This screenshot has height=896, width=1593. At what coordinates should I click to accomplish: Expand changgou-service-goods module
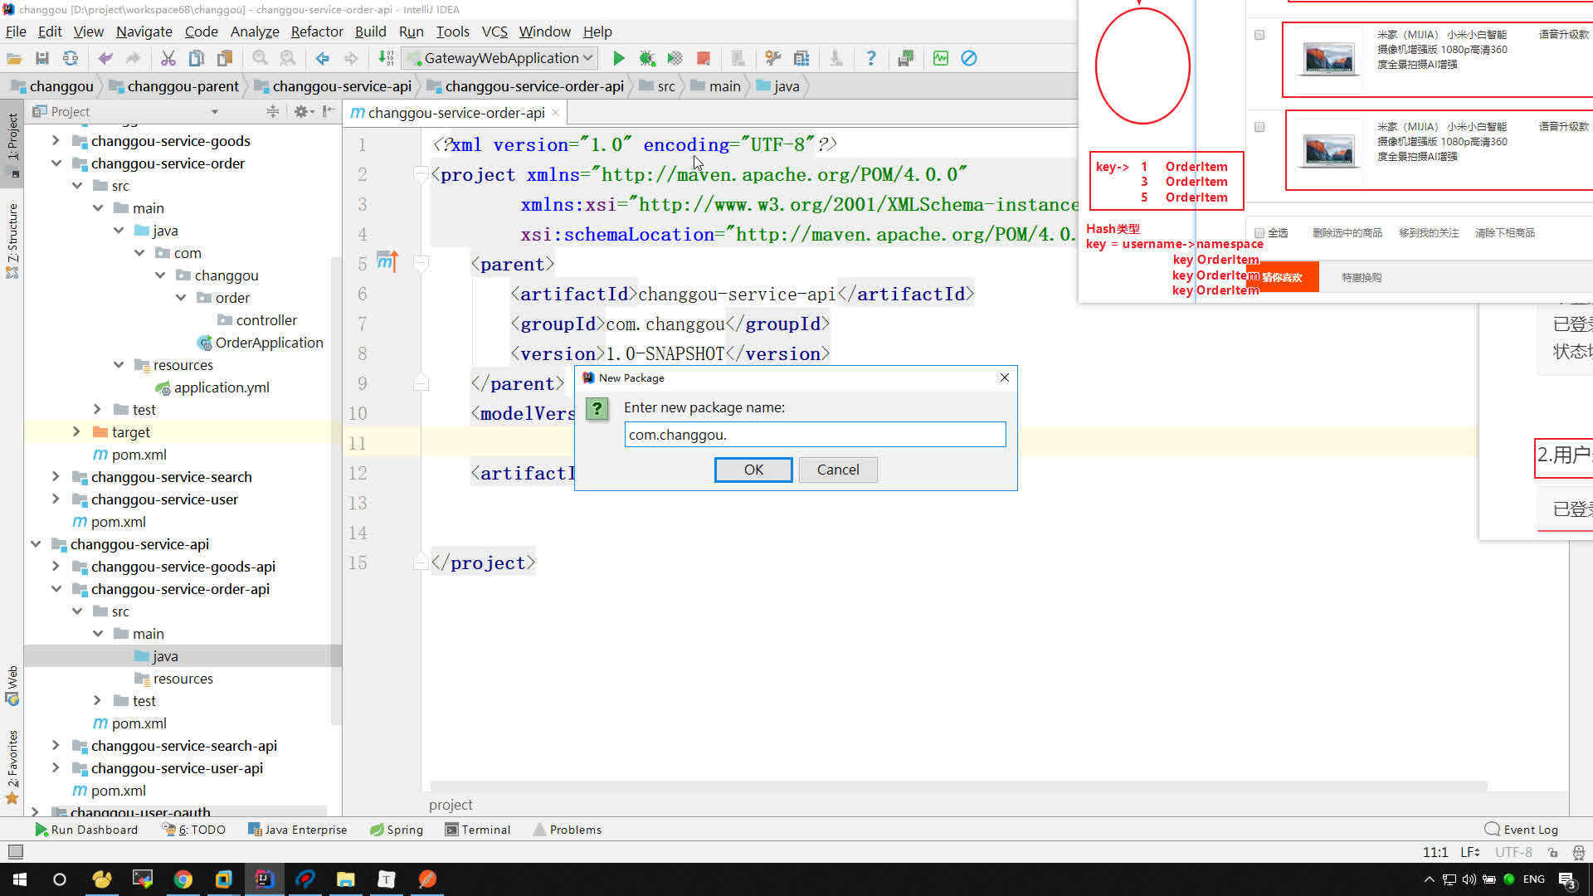pos(56,141)
